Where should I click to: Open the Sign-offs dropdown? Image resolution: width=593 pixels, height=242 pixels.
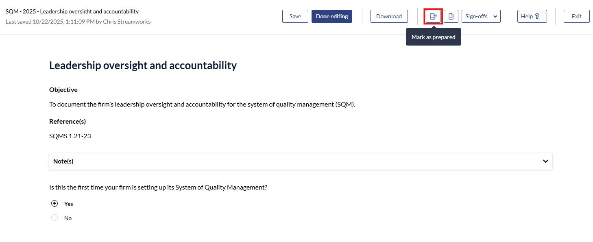coord(481,16)
